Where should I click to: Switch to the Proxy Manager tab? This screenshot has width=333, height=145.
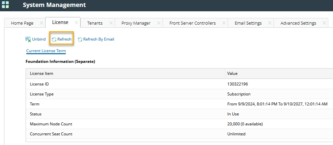(x=136, y=23)
